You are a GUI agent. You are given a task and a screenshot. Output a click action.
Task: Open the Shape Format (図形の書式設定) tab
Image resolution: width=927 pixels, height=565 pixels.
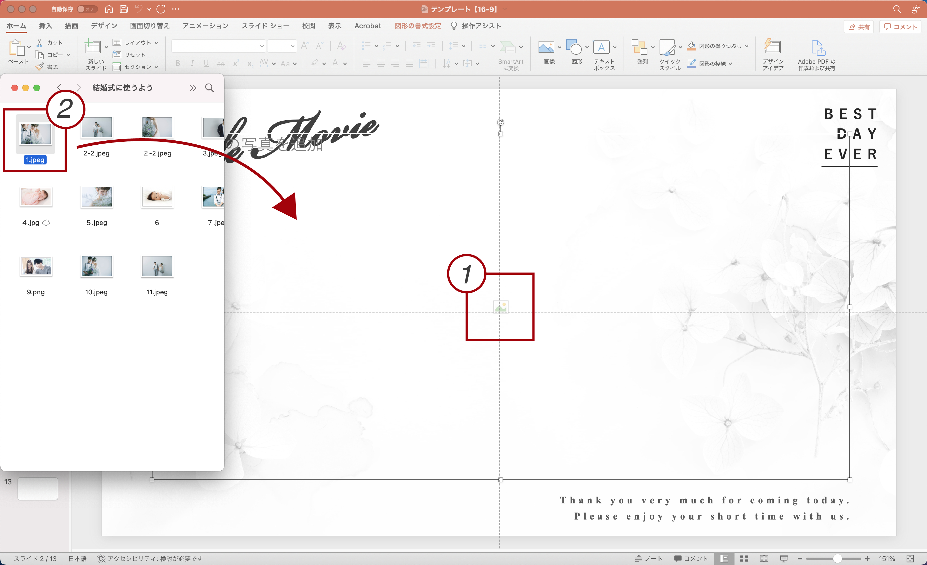[x=418, y=26]
